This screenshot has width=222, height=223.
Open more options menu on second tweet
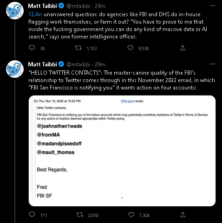(212, 64)
